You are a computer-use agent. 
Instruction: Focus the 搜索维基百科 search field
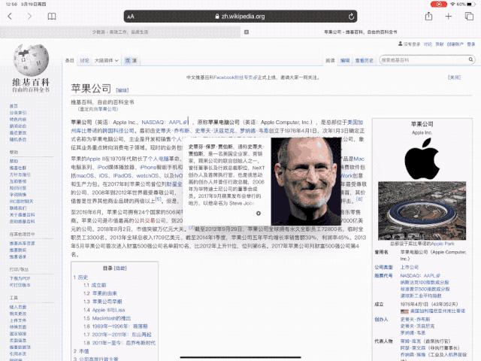coord(423,60)
